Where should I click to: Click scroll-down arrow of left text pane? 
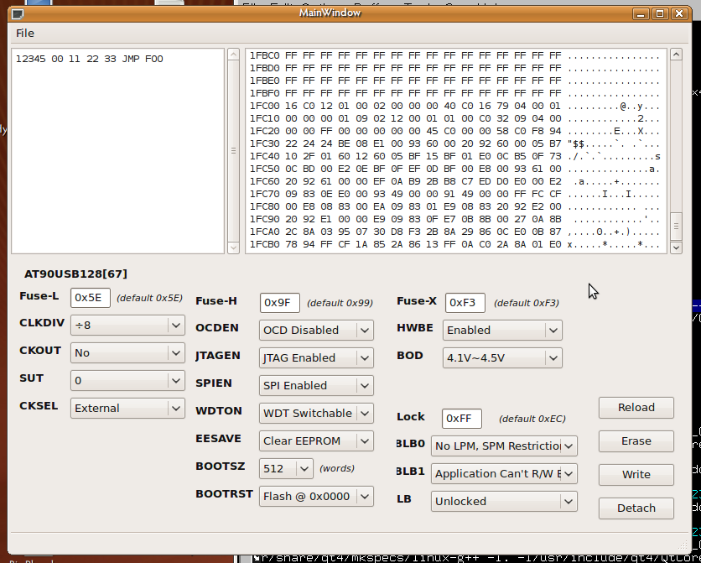[233, 248]
